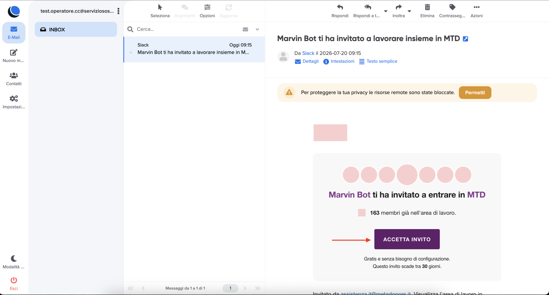The height and width of the screenshot is (295, 549).
Task: Click the warning triangle icon in privacy notice
Action: coord(289,92)
